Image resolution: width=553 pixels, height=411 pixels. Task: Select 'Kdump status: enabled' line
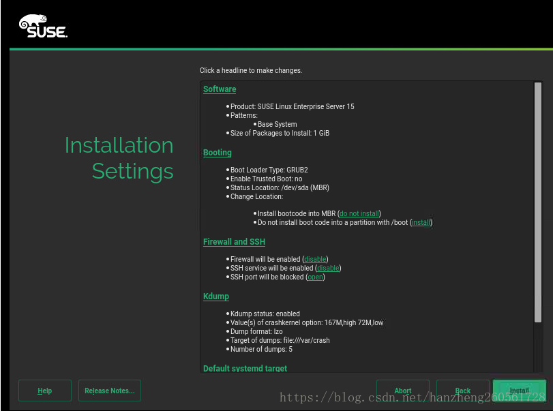[x=265, y=314]
